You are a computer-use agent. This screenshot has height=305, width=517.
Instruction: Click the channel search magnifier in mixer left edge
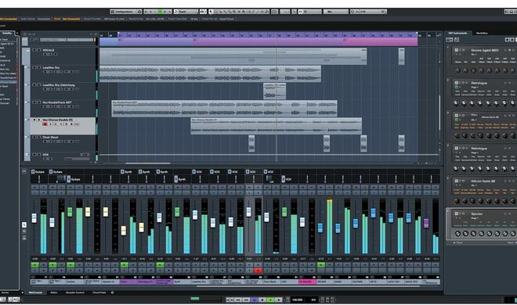(24, 224)
